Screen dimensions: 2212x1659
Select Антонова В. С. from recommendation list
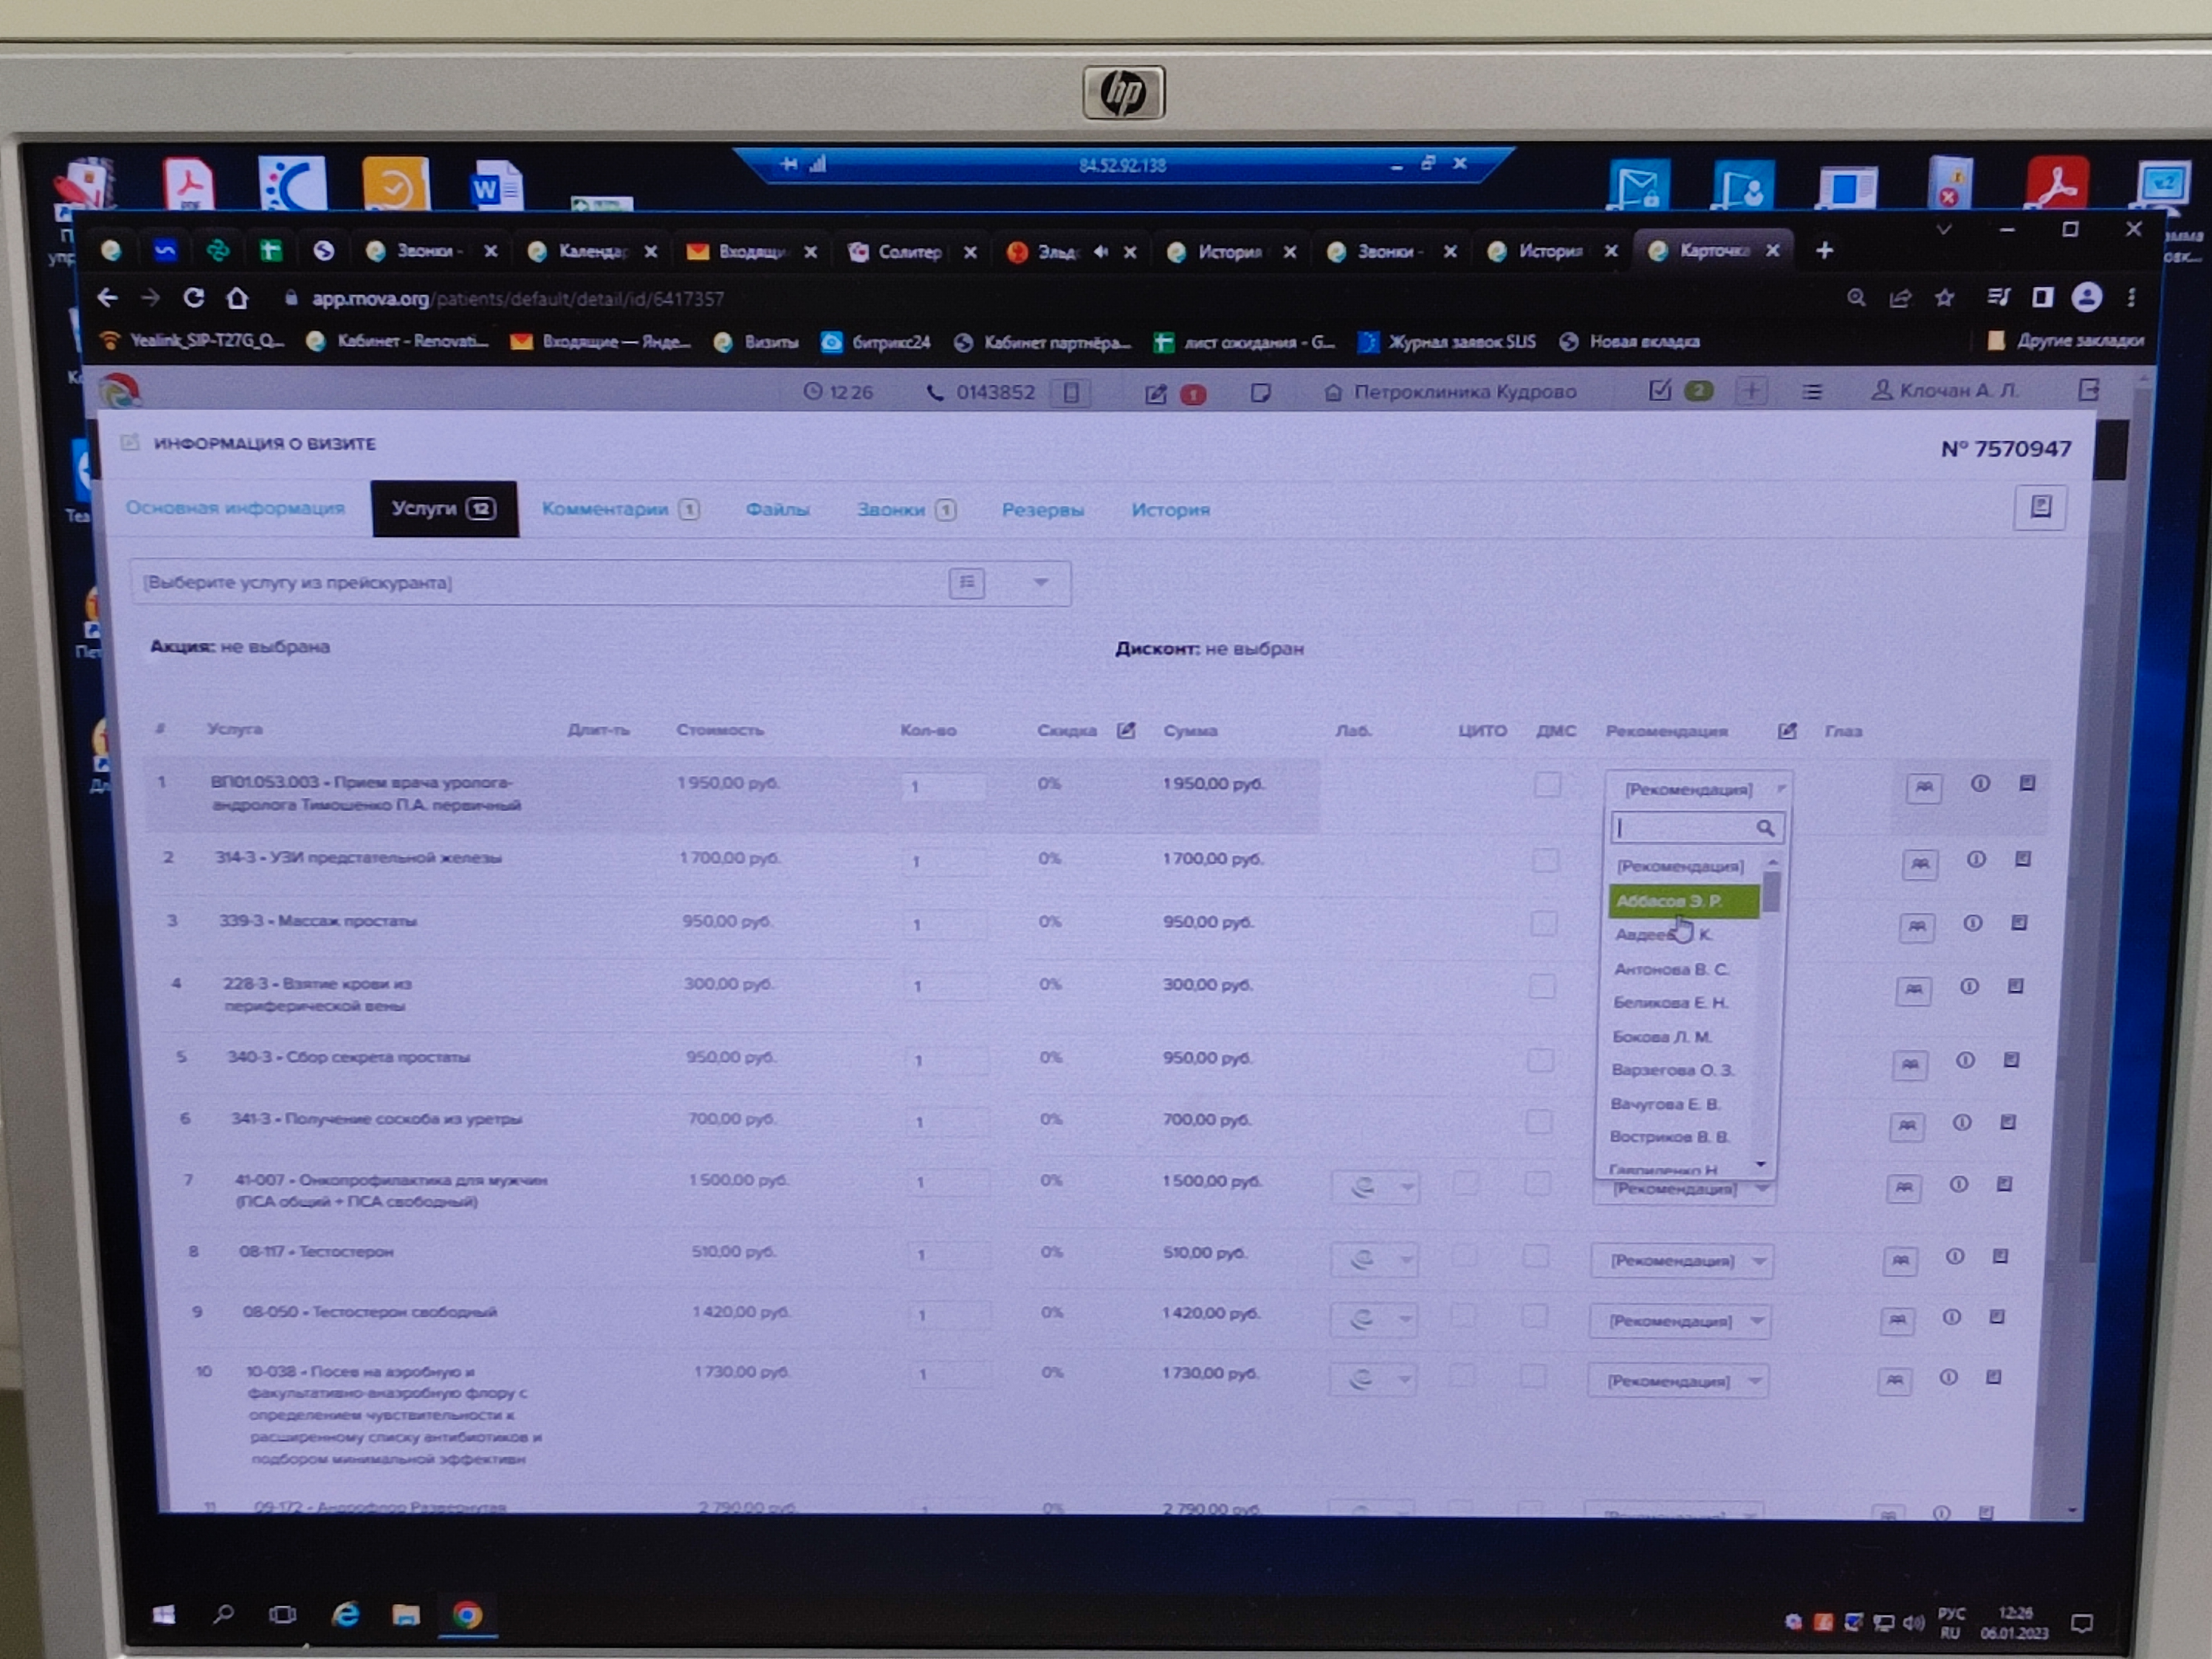(1671, 969)
